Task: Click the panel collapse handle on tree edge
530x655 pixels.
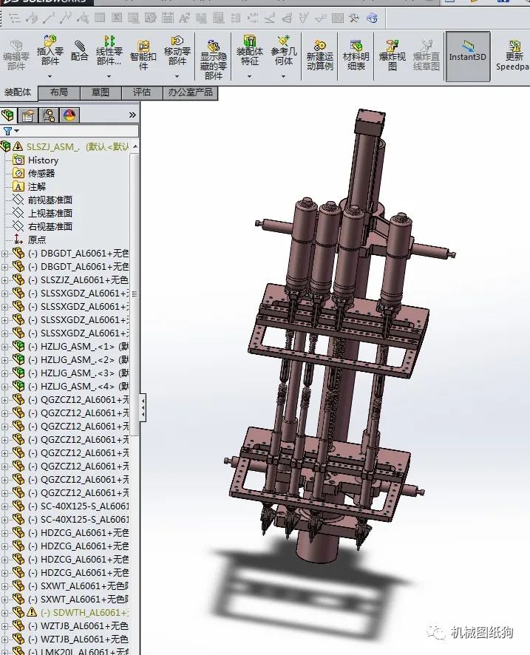Action: (x=143, y=407)
